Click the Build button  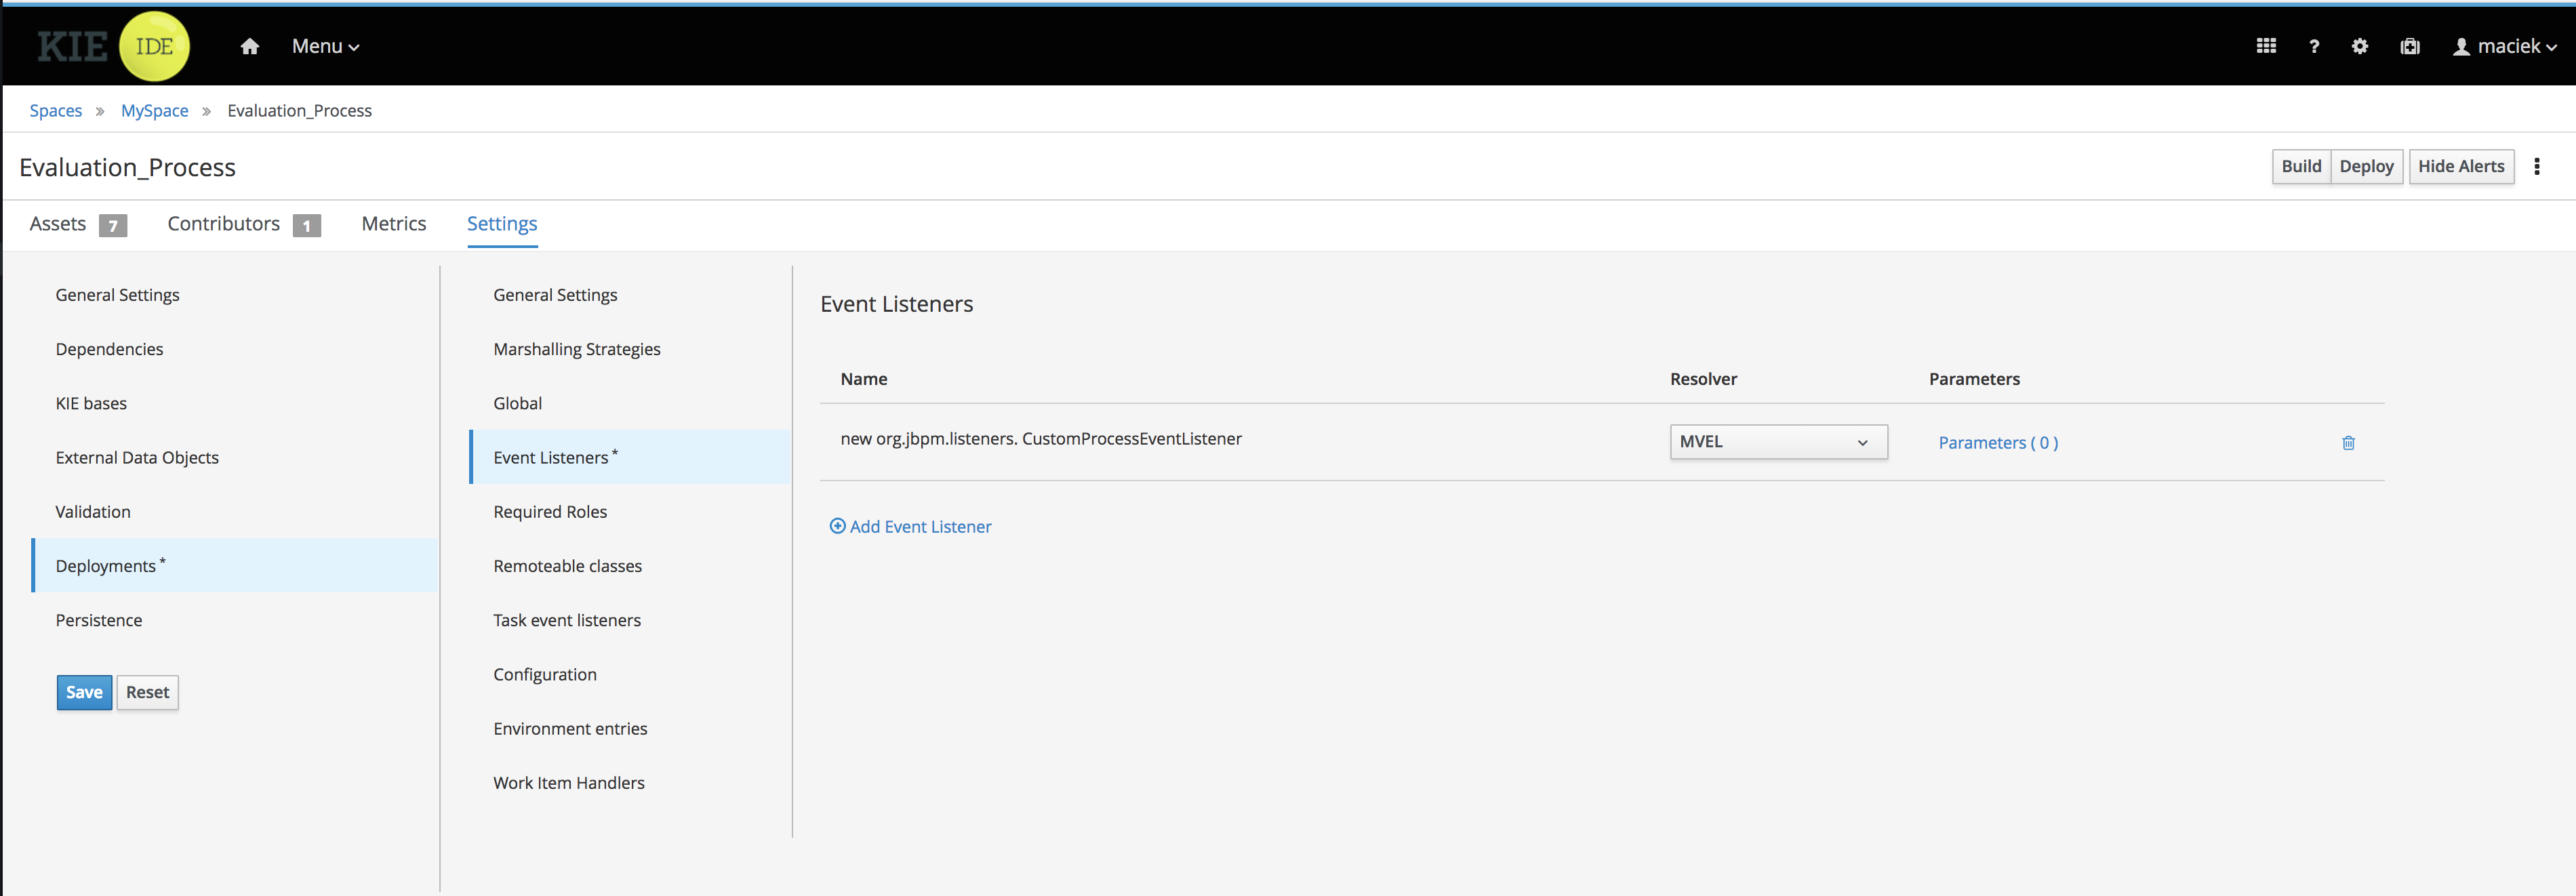click(2298, 166)
